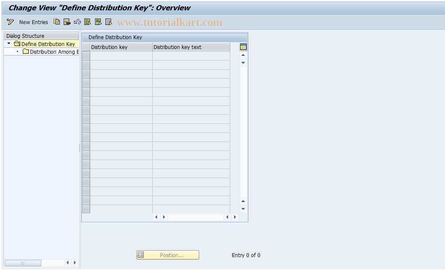Click the Position button
This screenshot has height=270, width=445.
pyautogui.click(x=167, y=255)
